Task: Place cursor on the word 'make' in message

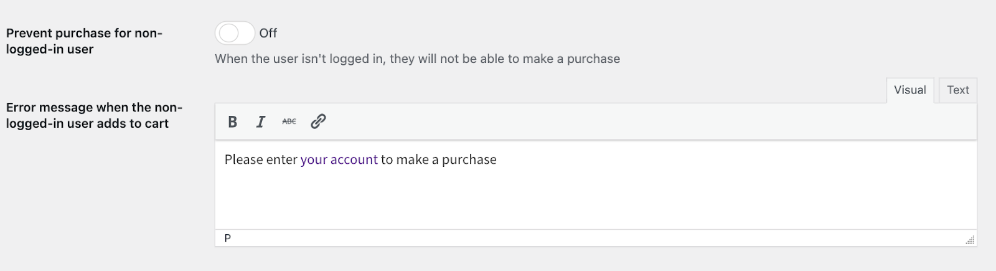Action: (412, 159)
